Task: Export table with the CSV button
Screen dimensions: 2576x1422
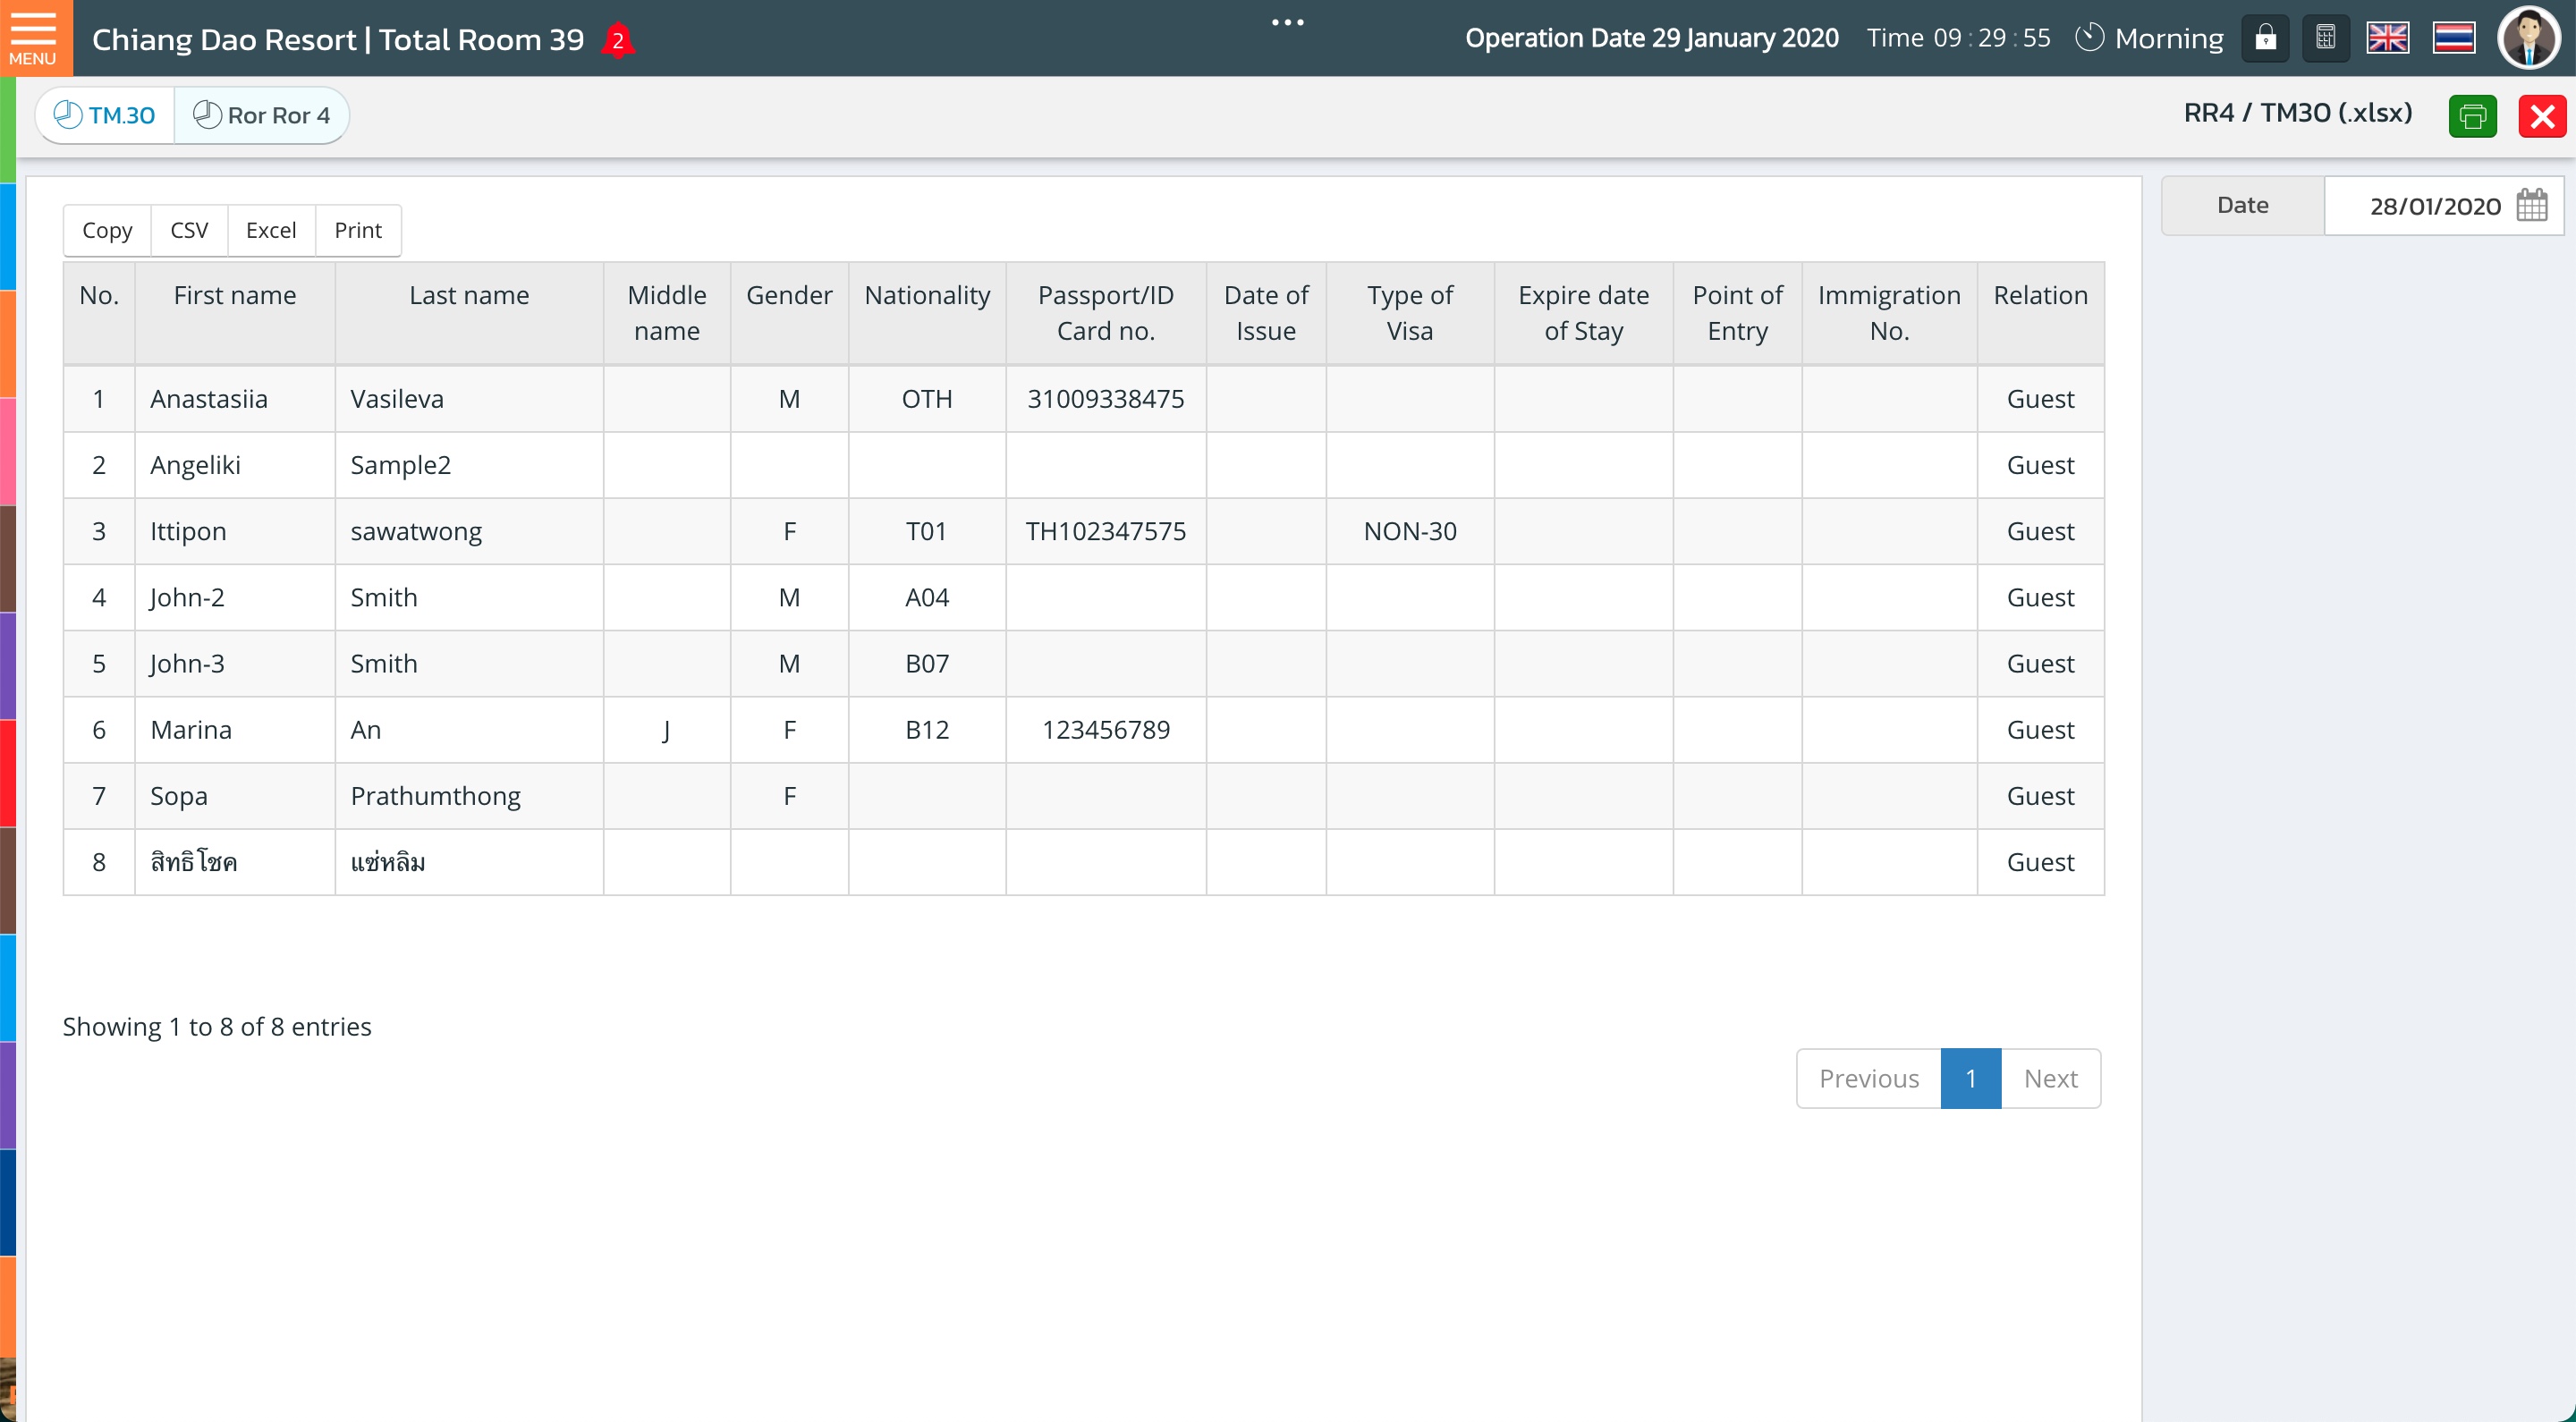Action: 189,230
